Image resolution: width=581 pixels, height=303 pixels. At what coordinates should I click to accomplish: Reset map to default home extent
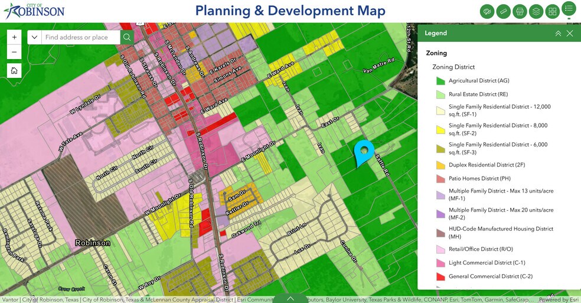click(x=15, y=71)
